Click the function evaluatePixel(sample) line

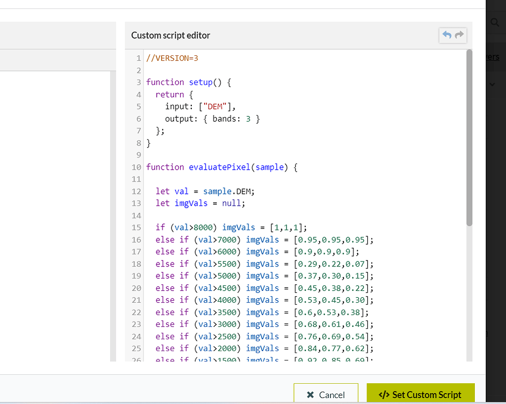[x=221, y=167]
